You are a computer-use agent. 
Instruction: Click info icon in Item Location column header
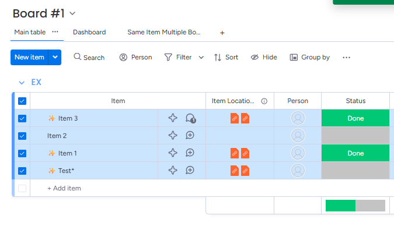pyautogui.click(x=264, y=101)
